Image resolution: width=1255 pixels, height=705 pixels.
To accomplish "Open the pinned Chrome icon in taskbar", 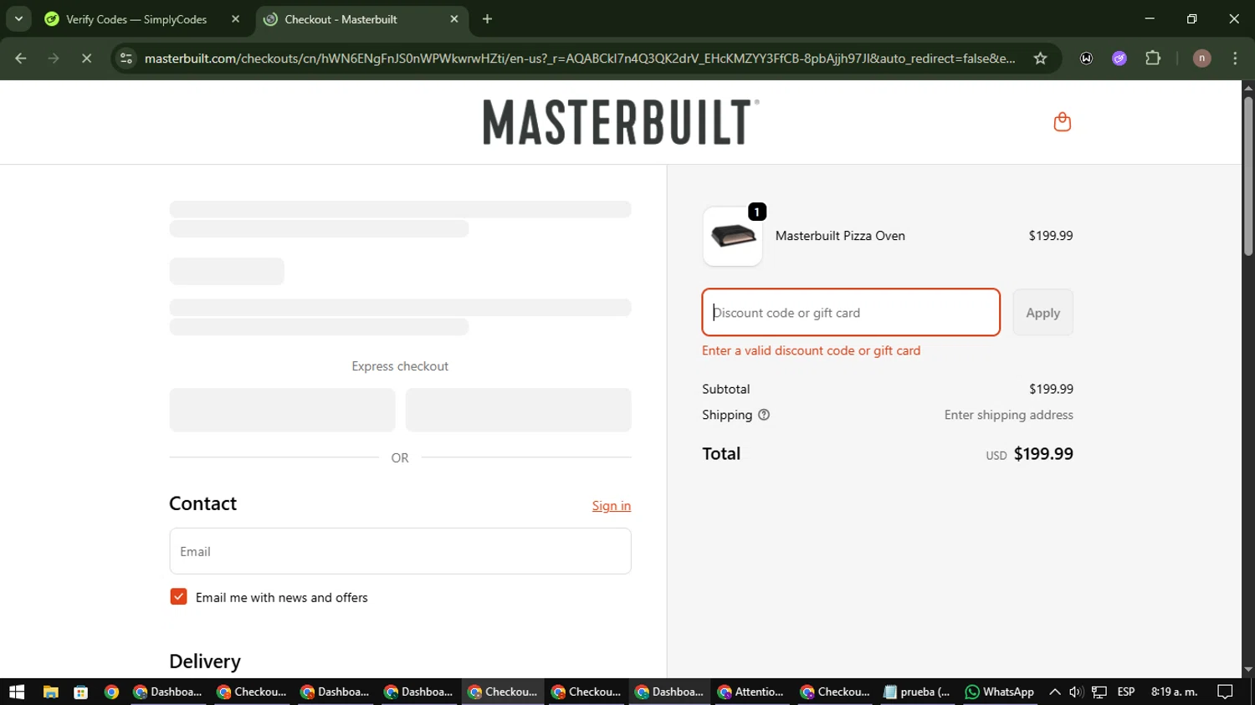I will point(111,692).
